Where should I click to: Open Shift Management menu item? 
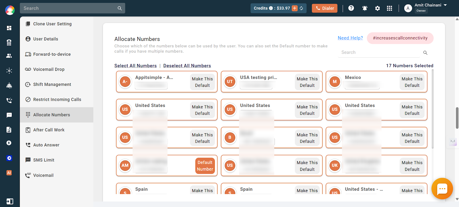(x=57, y=84)
